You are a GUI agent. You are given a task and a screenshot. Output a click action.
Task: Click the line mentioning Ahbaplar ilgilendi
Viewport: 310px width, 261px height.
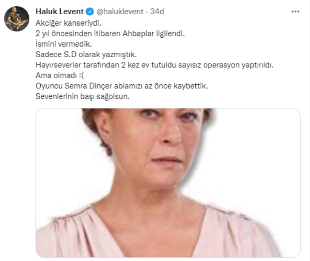[x=110, y=33]
